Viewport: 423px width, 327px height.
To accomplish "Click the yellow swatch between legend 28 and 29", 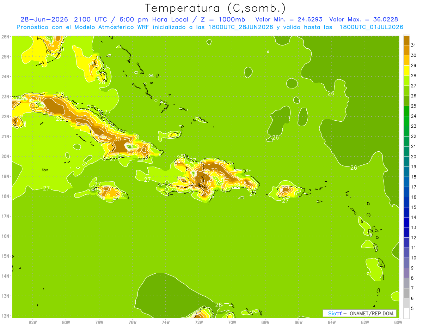I will (x=406, y=71).
